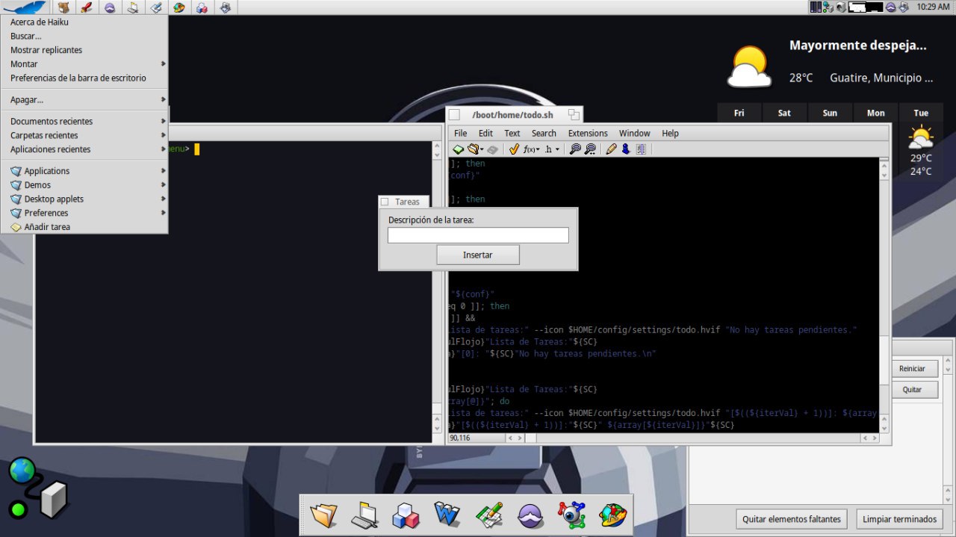Viewport: 956px width, 537px height.
Task: Click the CPU bars icon in system tray
Action: [x=816, y=7]
